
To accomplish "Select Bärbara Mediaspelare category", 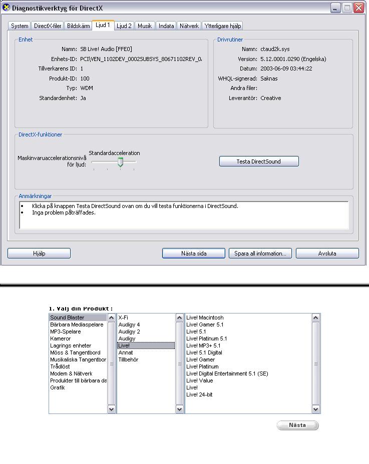I will 78,324.
